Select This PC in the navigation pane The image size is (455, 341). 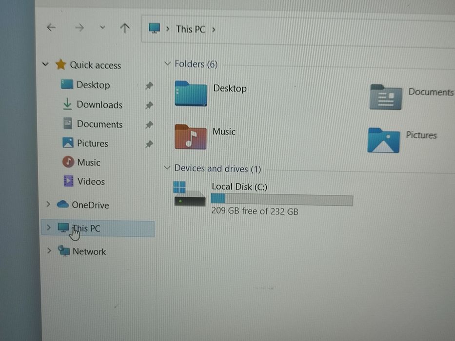coord(86,228)
